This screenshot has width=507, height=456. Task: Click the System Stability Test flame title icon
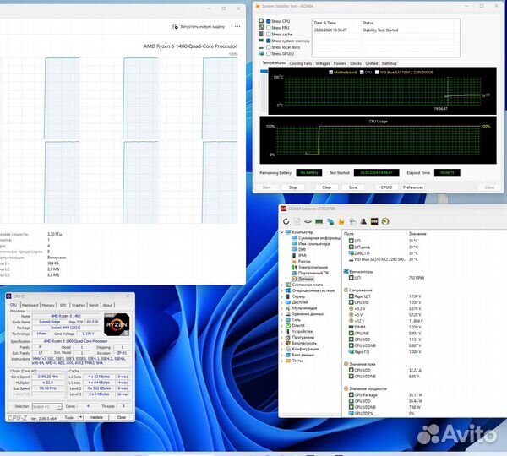(258, 6)
